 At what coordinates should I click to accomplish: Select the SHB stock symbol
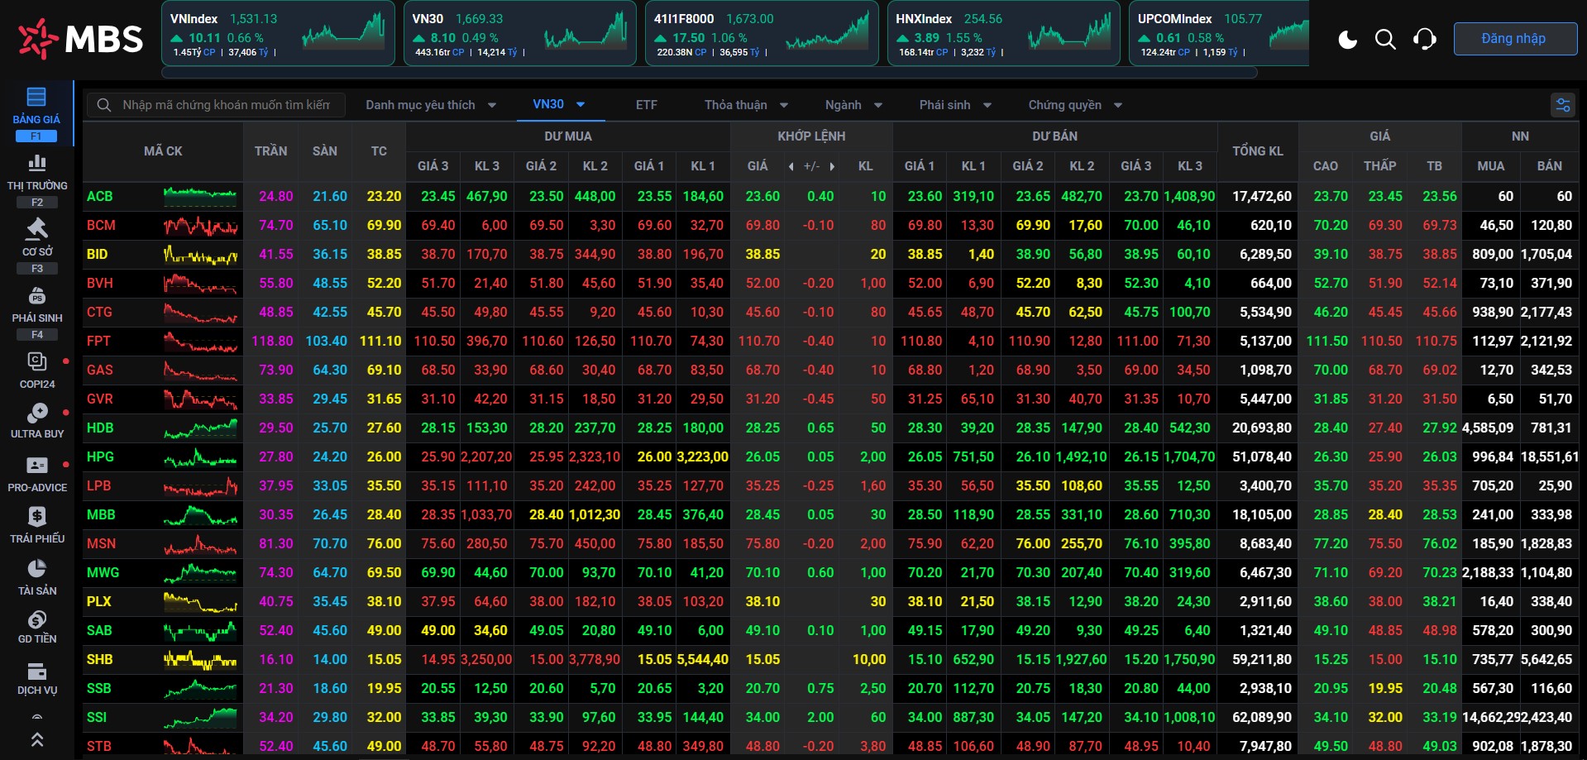[99, 659]
